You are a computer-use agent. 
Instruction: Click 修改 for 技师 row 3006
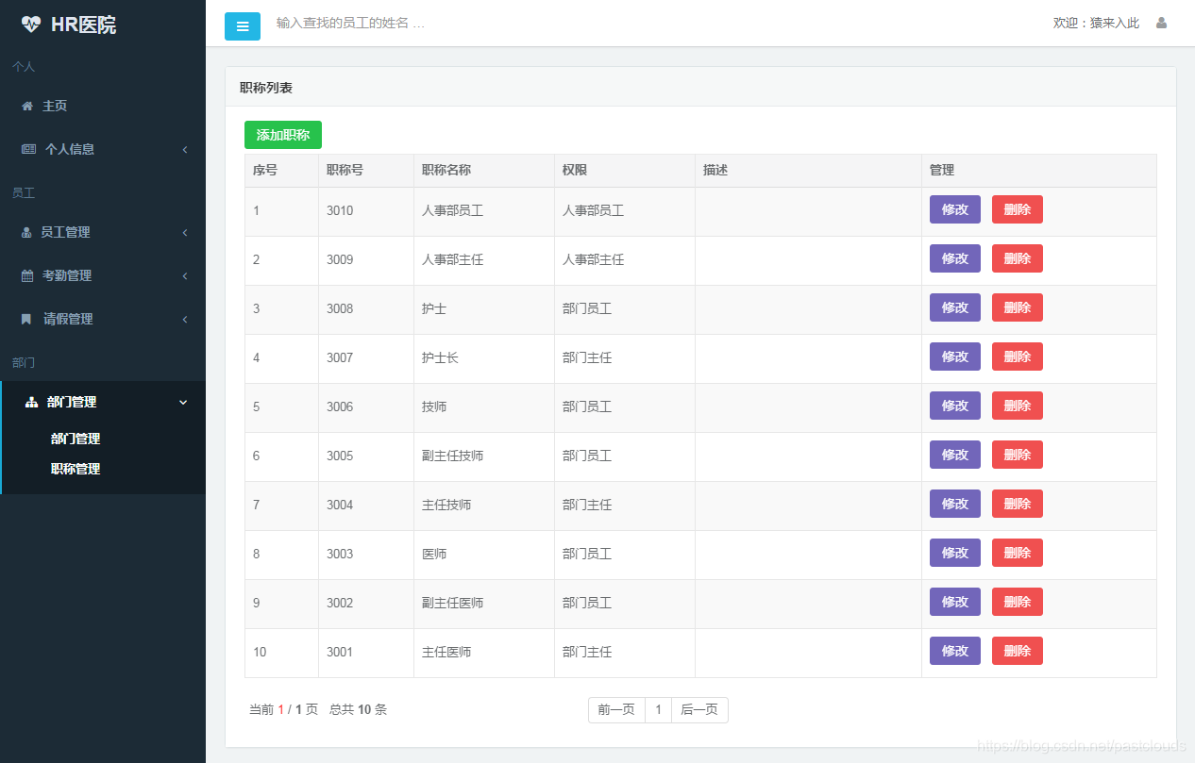(955, 406)
